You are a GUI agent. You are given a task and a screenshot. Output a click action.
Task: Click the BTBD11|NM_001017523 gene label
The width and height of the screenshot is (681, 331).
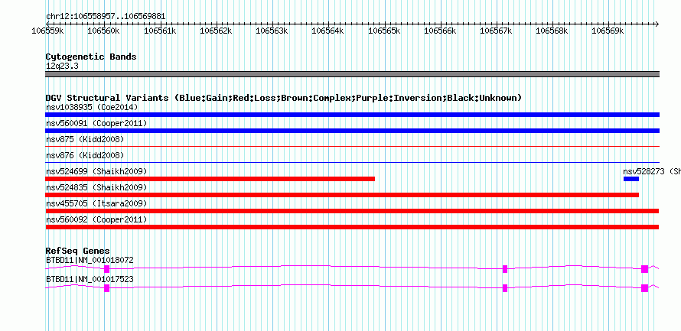pyautogui.click(x=90, y=279)
